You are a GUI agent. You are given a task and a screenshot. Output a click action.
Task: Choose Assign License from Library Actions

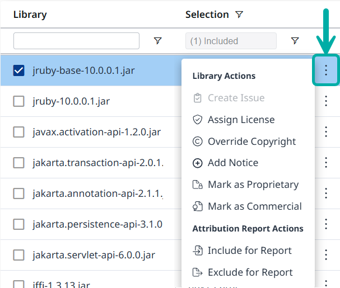[241, 120]
